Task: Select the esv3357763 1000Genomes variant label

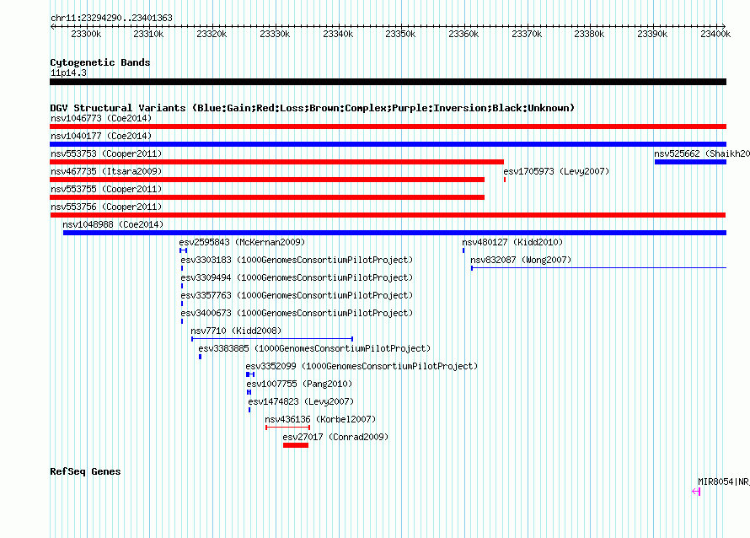Action: (x=297, y=295)
